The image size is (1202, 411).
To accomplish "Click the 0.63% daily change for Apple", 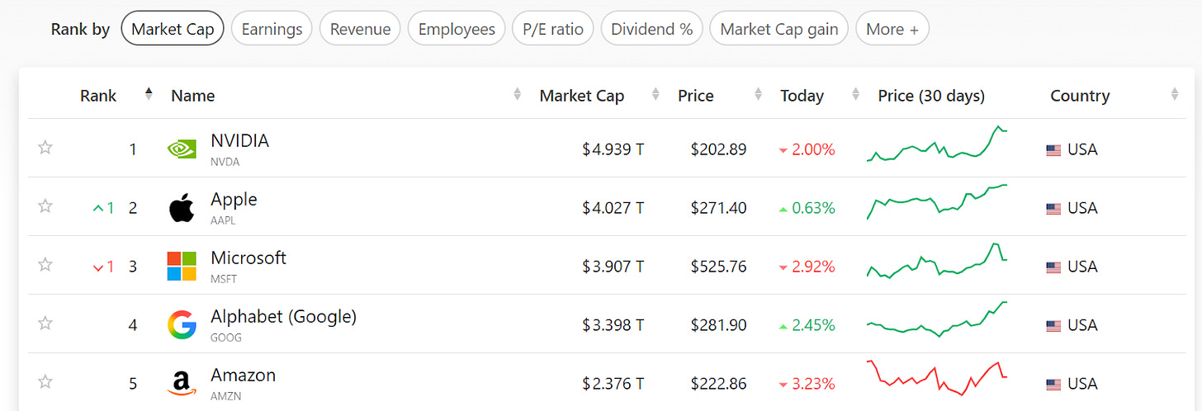I will (807, 208).
